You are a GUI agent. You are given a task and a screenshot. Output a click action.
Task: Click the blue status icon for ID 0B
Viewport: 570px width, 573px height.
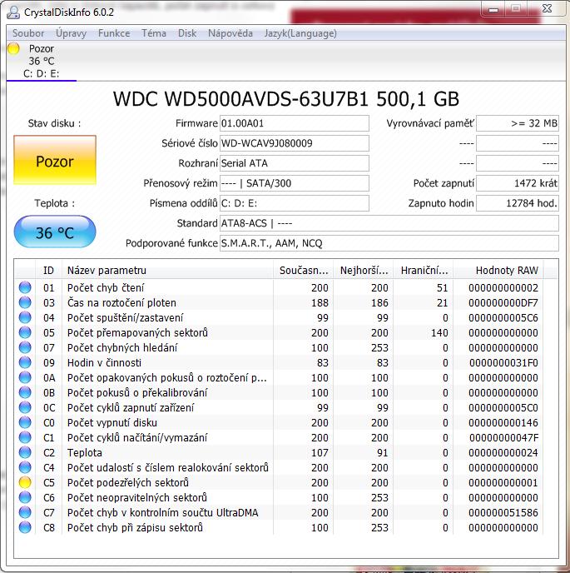pos(25,392)
